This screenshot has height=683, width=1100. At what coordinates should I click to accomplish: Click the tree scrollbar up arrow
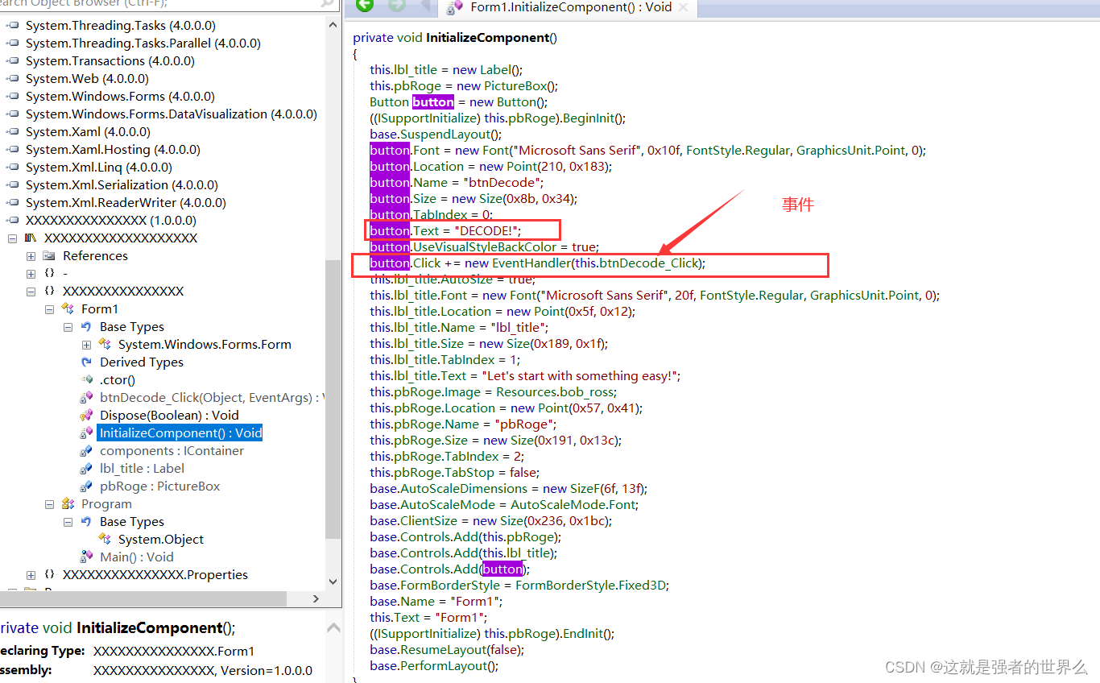coord(333,26)
